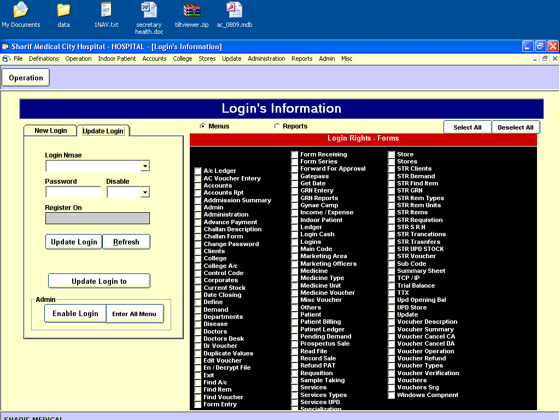
Task: Select the 1NAV.txt file icon
Action: [106, 15]
